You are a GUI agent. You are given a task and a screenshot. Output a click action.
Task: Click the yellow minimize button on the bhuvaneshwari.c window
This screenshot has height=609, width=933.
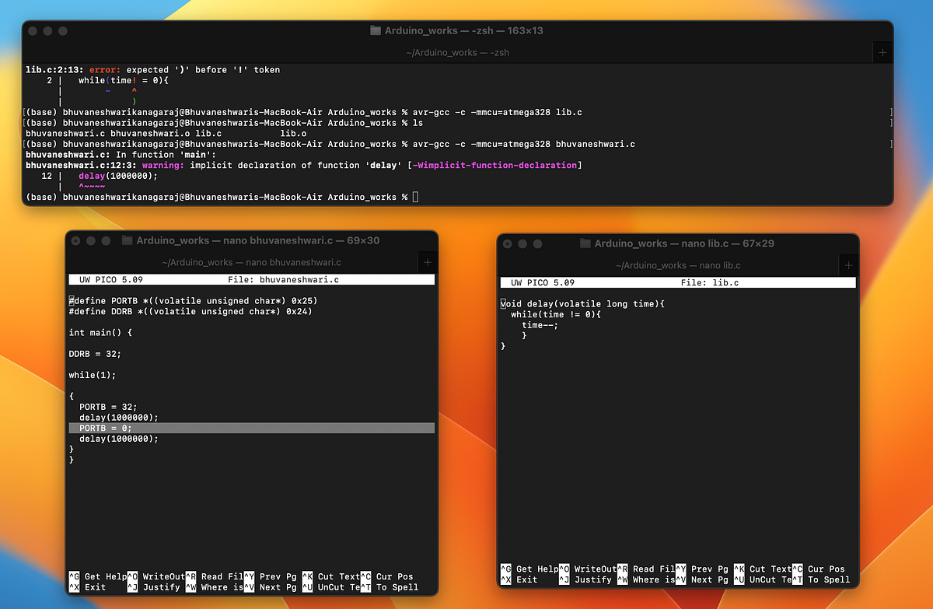(x=89, y=241)
